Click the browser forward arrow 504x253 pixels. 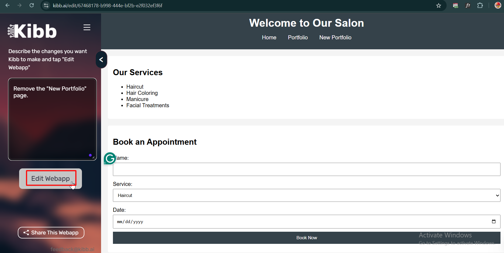coord(19,5)
